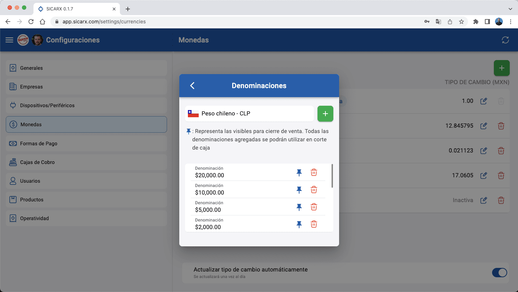Screen dimensions: 518x292
Task: Add a new denomination with green plus button
Action: (325, 113)
